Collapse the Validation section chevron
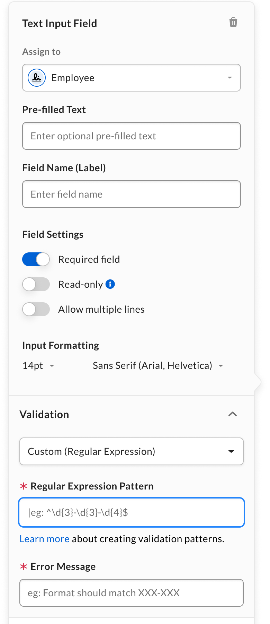Screen dimensions: 270x624 coord(233,414)
